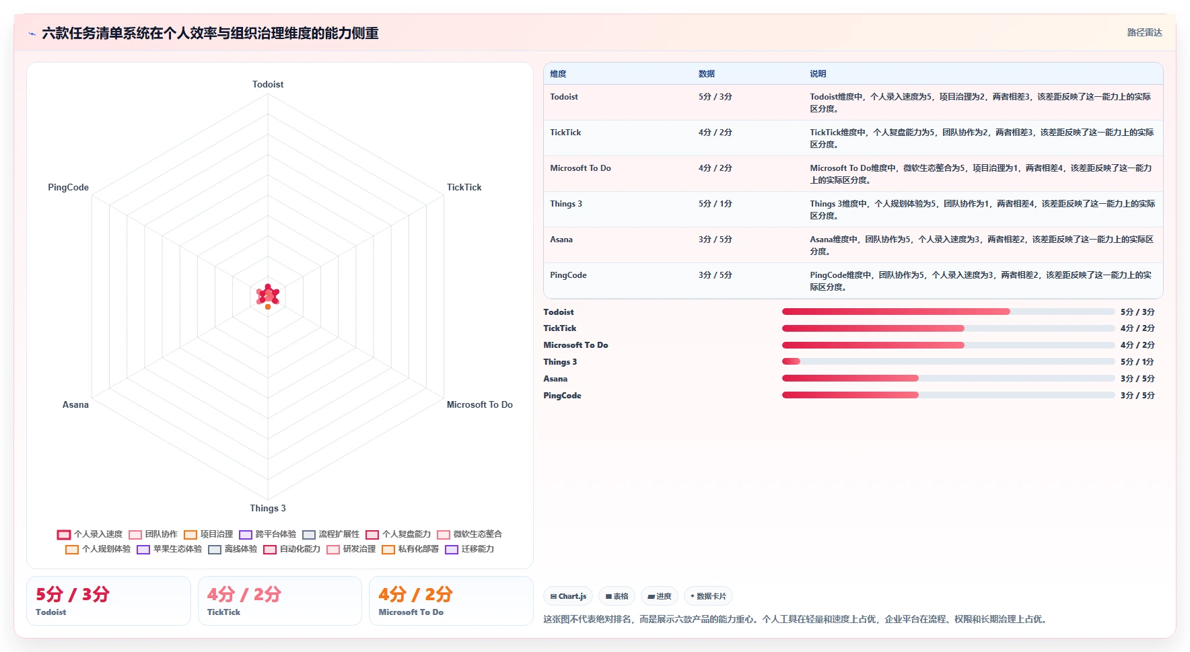The image size is (1190, 652).
Task: Hide the 流程扩展性 legend series
Action: coord(331,534)
